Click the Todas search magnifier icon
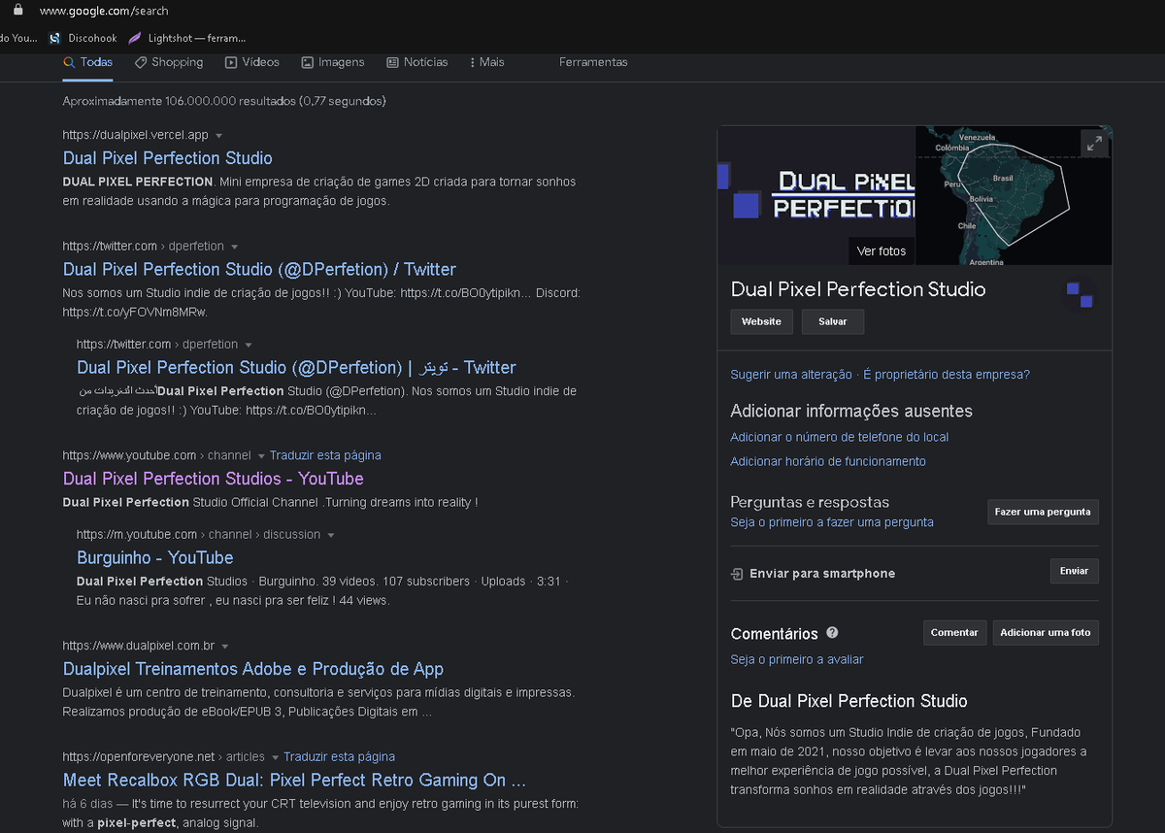 69,62
